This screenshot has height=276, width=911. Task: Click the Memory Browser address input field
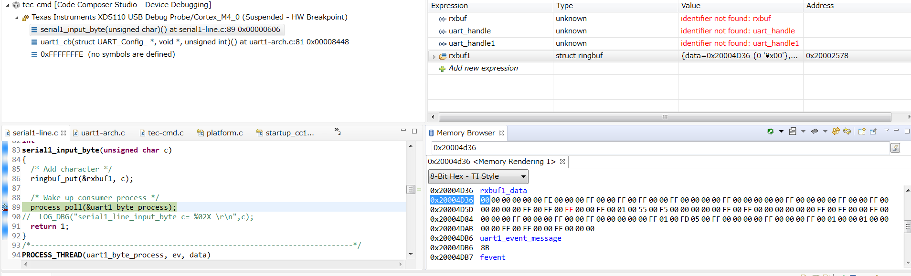[x=659, y=148]
